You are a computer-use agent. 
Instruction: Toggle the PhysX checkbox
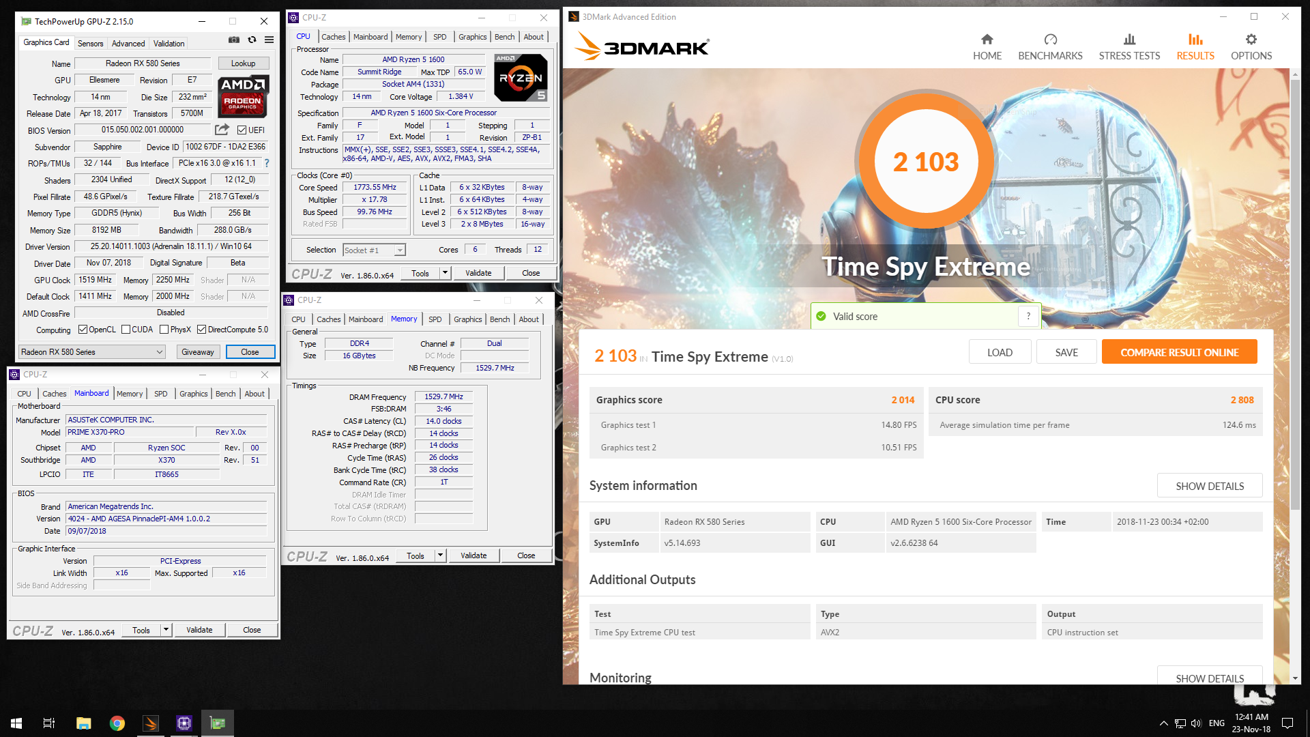pyautogui.click(x=164, y=330)
